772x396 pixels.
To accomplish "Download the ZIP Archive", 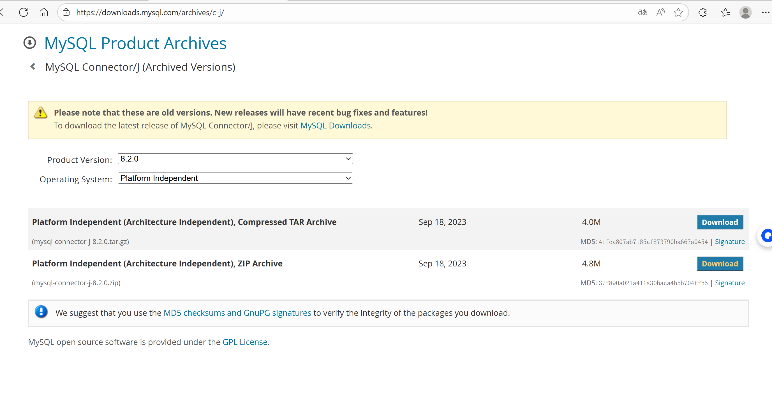I will (720, 264).
